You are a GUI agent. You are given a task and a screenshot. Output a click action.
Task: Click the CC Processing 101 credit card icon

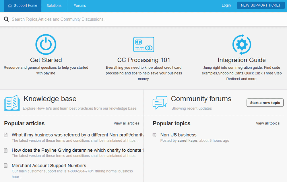pos(144,44)
